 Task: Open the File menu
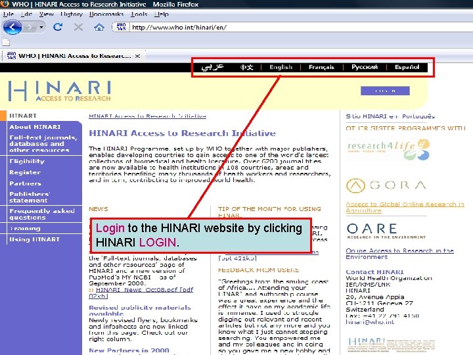(8, 14)
